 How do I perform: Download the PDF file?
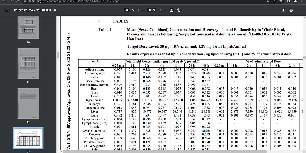284,10
